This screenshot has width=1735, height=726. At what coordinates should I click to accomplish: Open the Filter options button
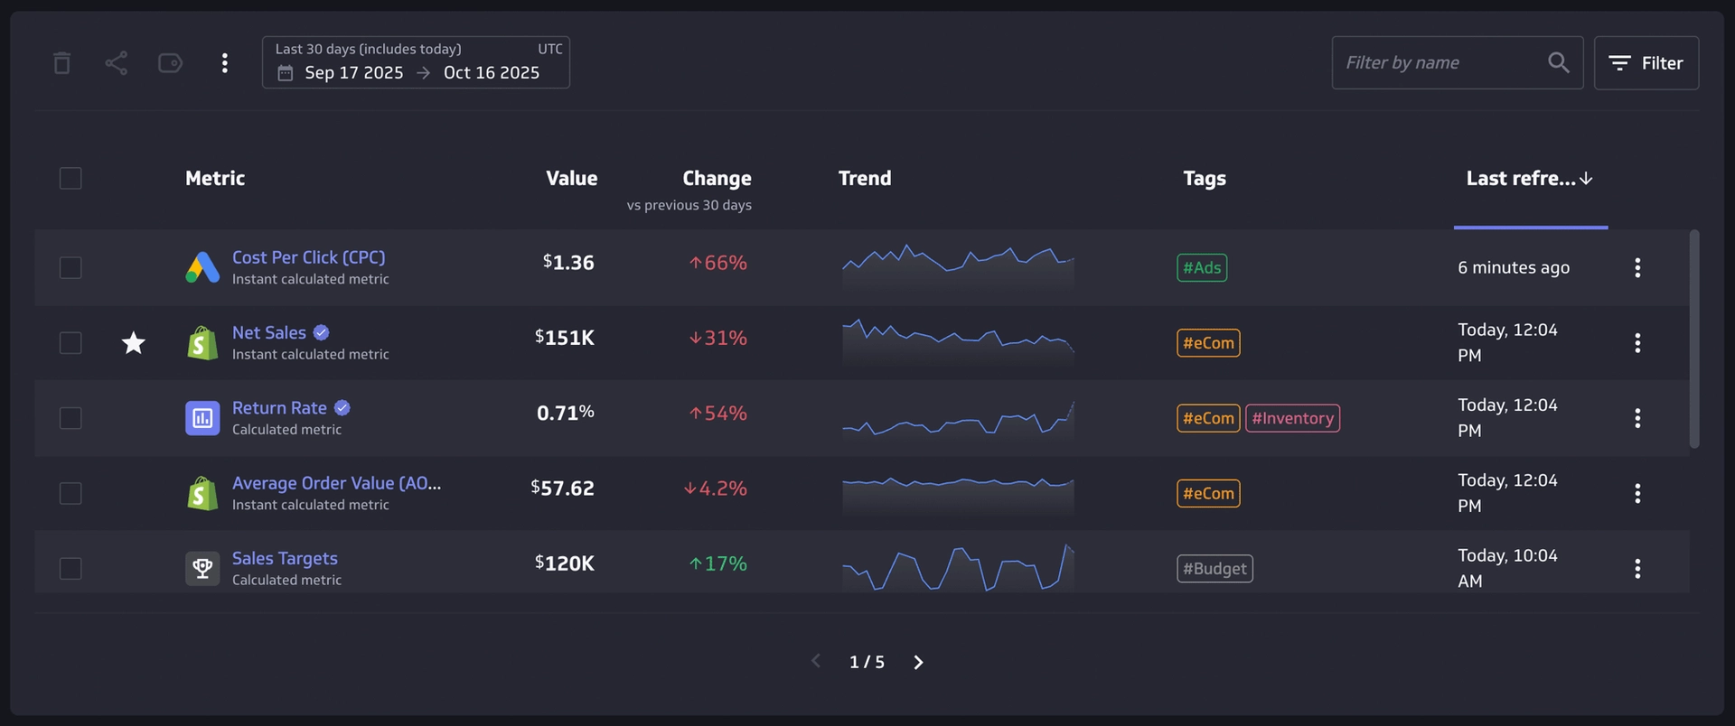pyautogui.click(x=1646, y=63)
